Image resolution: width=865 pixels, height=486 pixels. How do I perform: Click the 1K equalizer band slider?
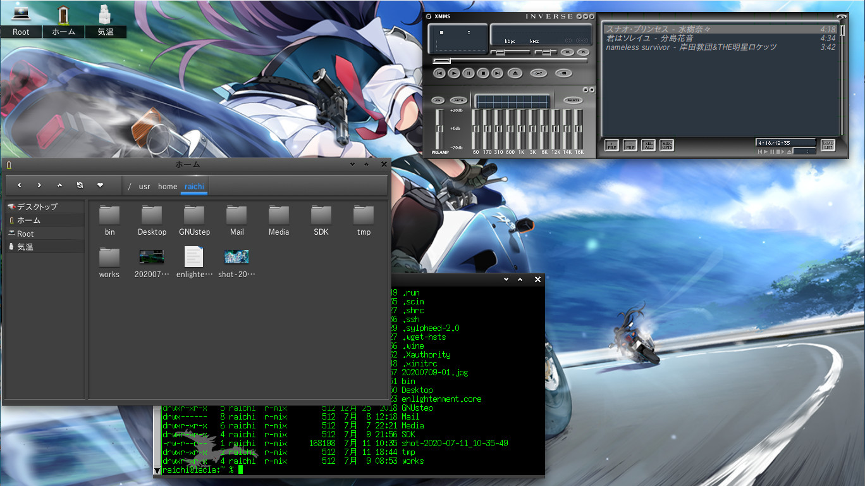pyautogui.click(x=522, y=129)
